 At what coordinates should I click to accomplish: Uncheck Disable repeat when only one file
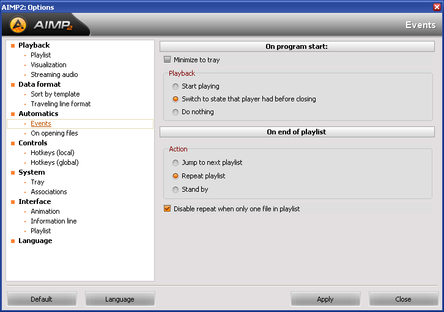pyautogui.click(x=168, y=209)
